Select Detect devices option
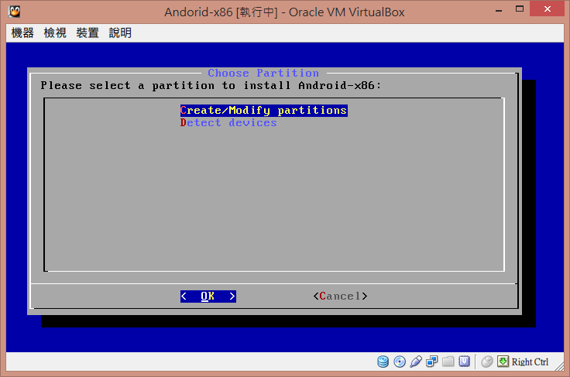This screenshot has width=570, height=377. click(x=228, y=123)
